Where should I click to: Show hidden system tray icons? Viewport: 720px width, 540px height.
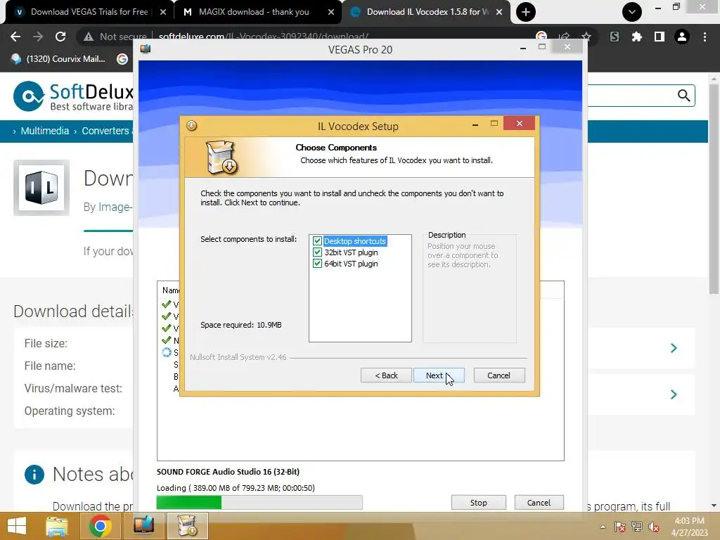pyautogui.click(x=603, y=527)
